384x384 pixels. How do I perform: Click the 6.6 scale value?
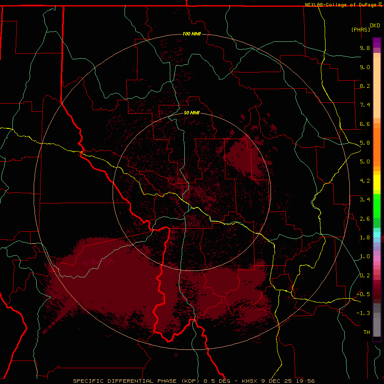point(365,124)
